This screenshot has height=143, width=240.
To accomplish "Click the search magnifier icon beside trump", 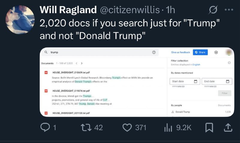I will click(x=46, y=52).
